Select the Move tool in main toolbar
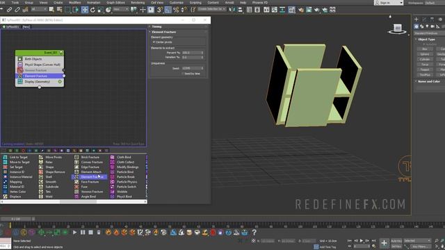 pyautogui.click(x=85, y=10)
